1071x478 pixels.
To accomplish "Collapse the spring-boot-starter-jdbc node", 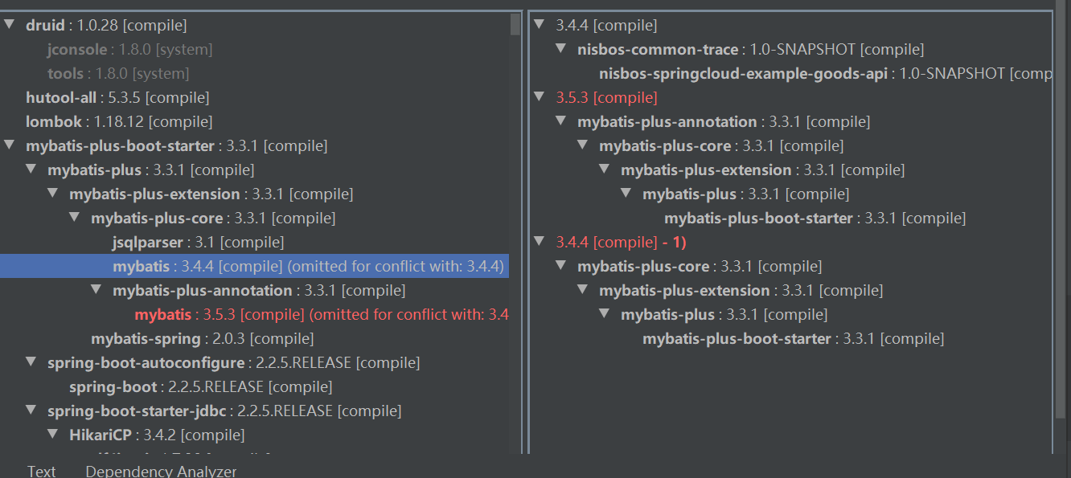I will coord(30,411).
